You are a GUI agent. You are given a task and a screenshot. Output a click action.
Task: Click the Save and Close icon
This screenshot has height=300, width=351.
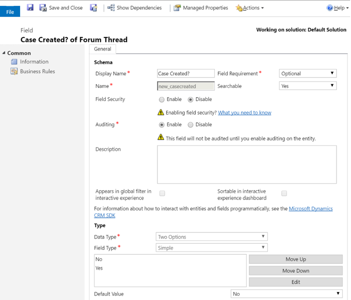click(43, 8)
